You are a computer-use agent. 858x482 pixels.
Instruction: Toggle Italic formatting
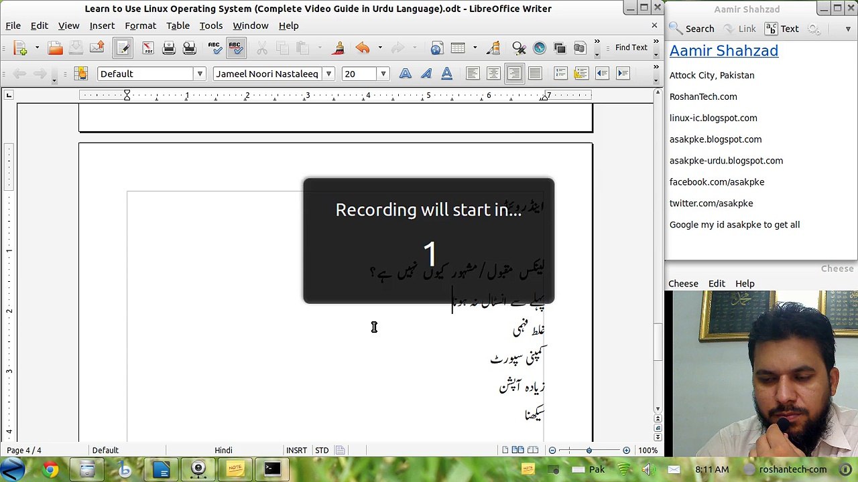point(426,74)
